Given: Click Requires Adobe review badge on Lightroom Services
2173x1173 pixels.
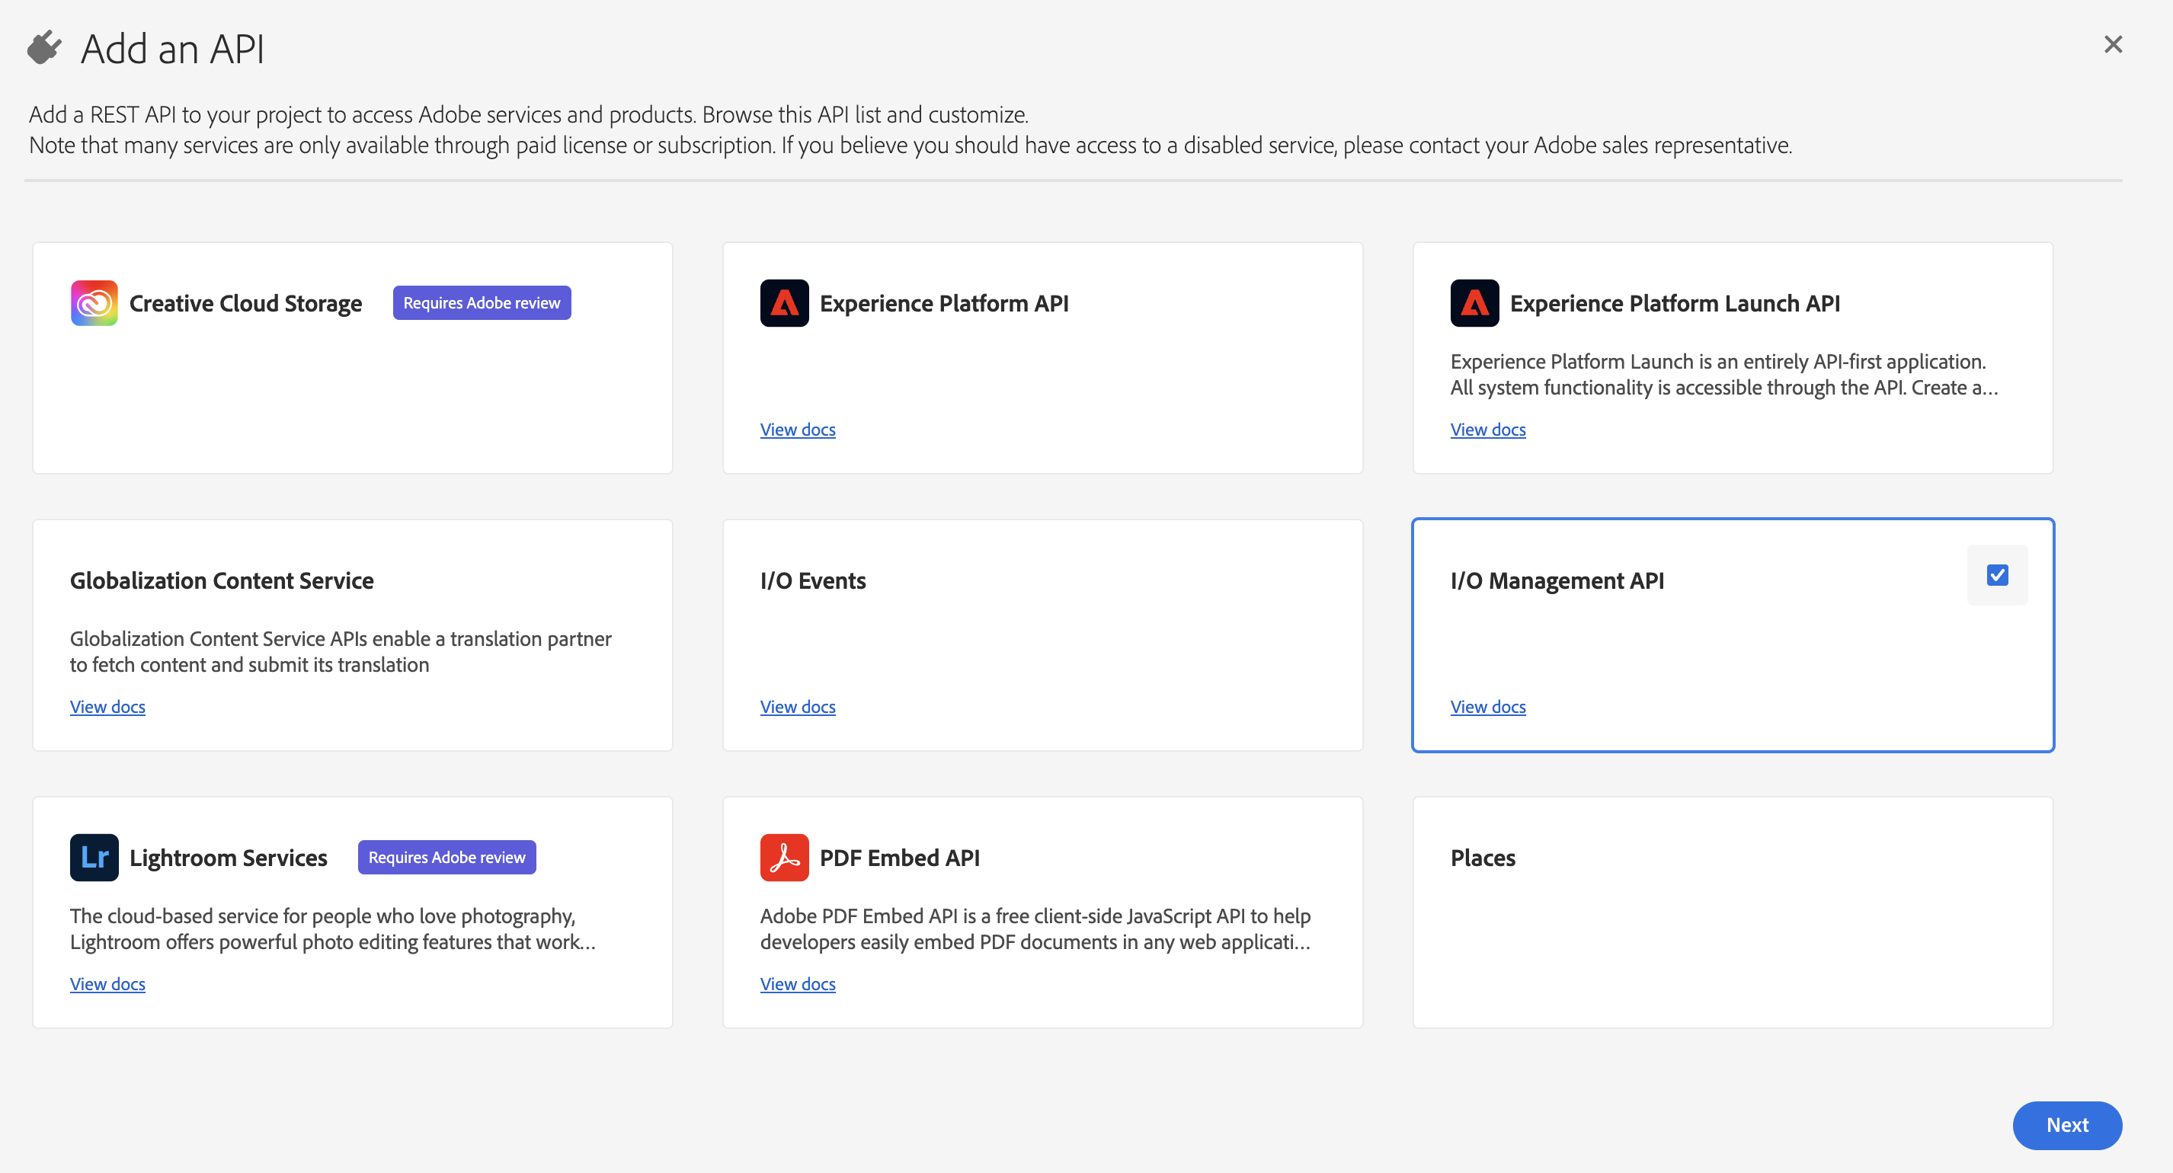Looking at the screenshot, I should point(446,857).
